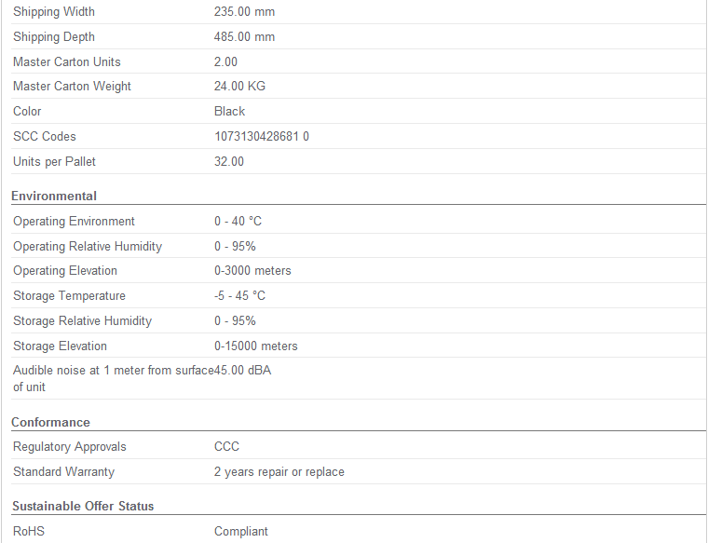Click the Operating Elevation value 0-3000 meters
The image size is (708, 543).
252,271
